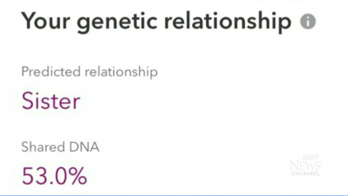The width and height of the screenshot is (348, 196).
Task: Select the NEWS watermark text
Action: 305,166
